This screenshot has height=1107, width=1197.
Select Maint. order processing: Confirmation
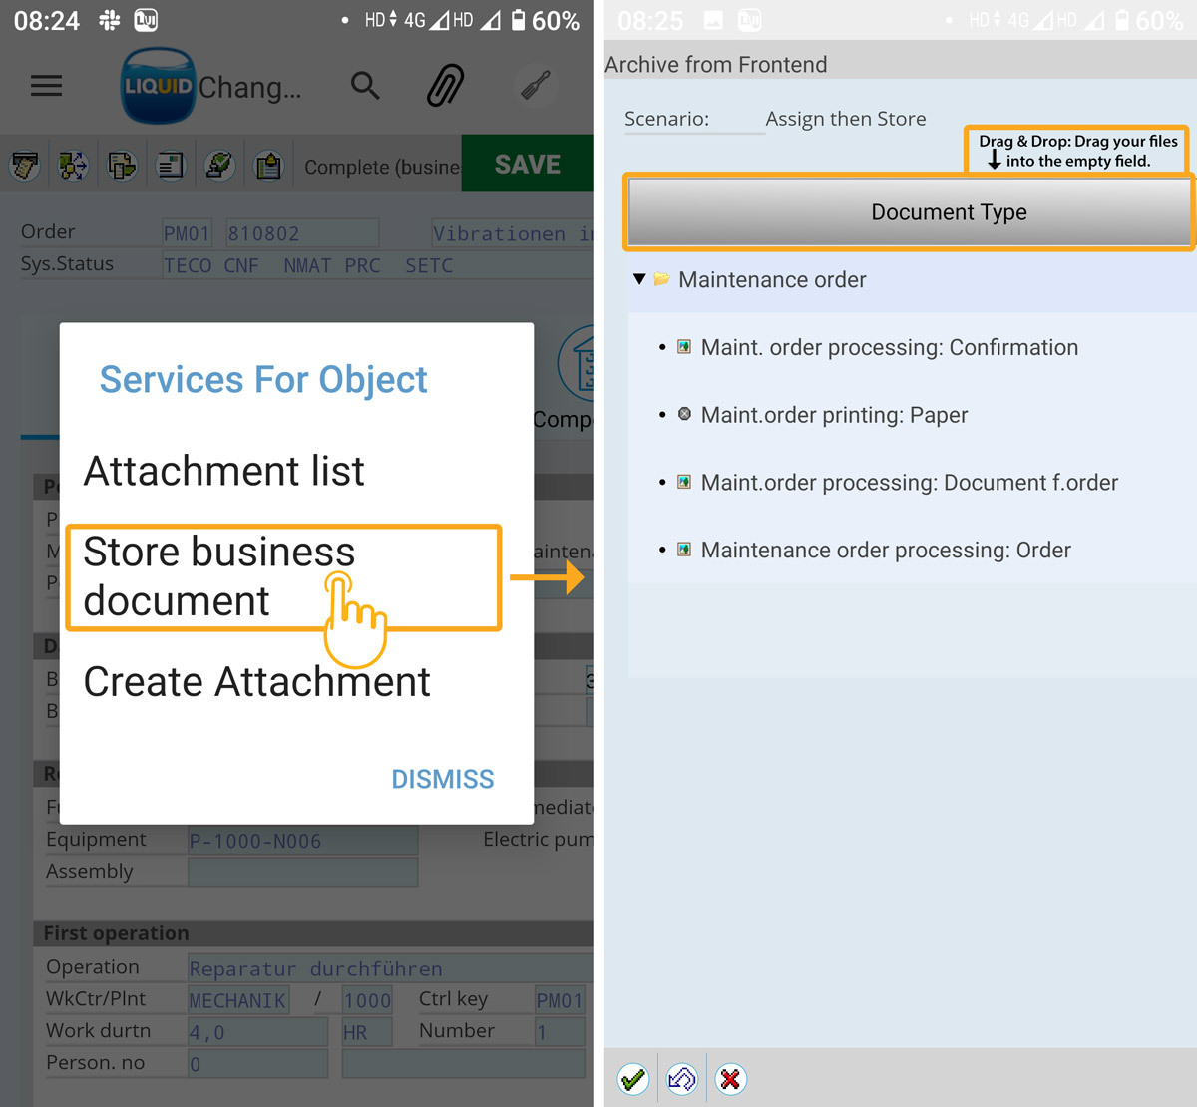click(x=889, y=347)
